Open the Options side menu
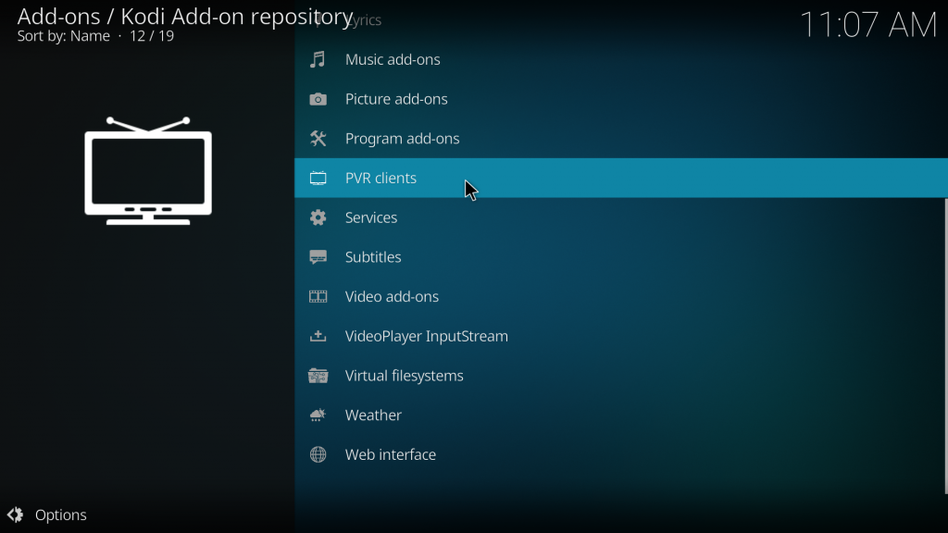 47,514
